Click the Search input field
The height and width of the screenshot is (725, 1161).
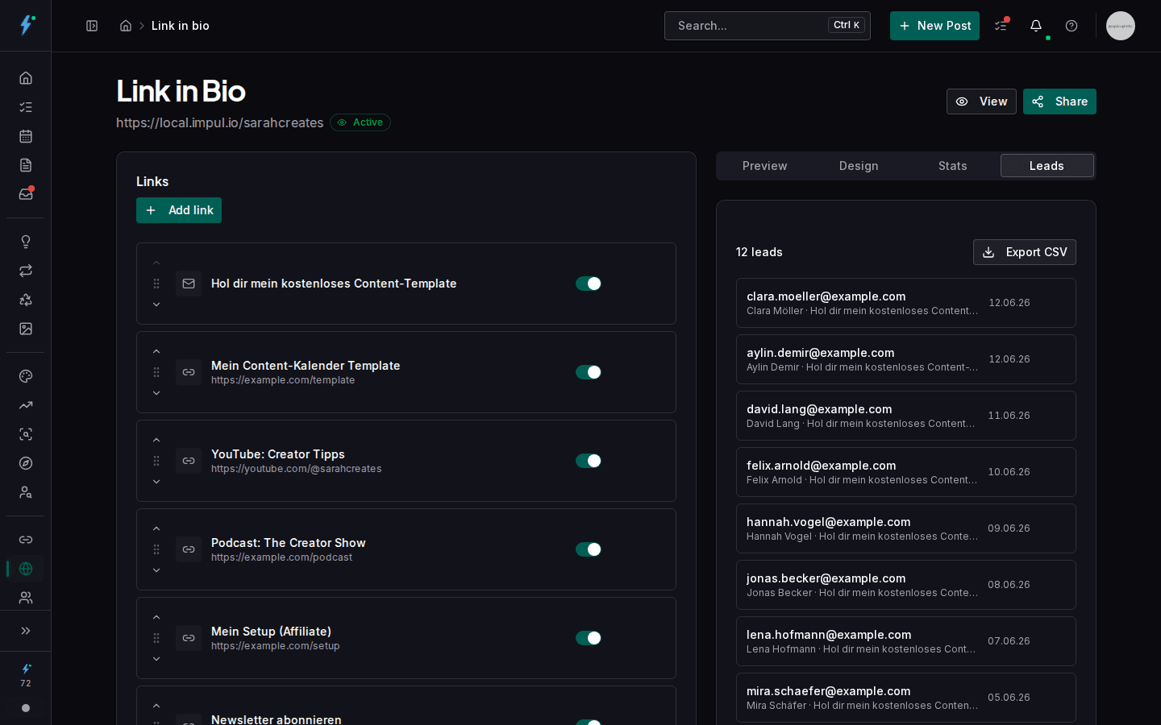click(x=767, y=26)
